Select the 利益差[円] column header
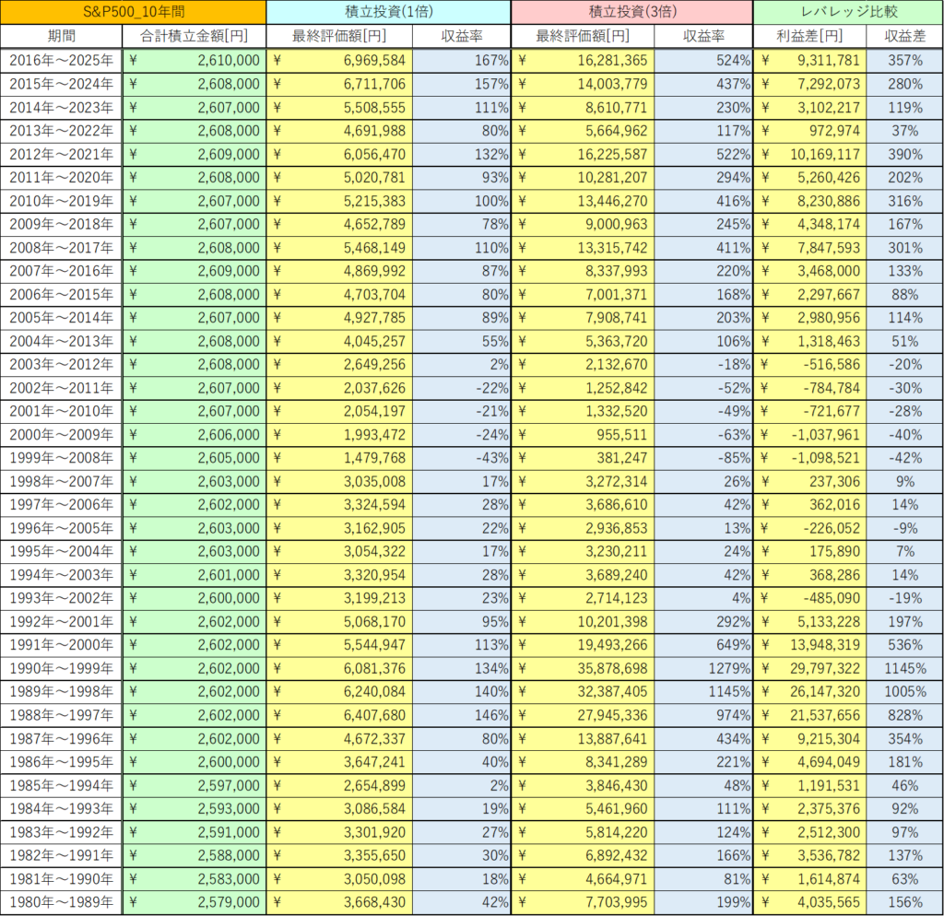 coord(809,36)
